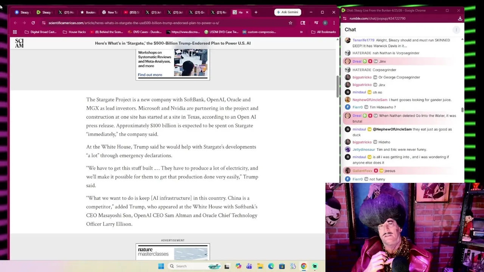
Task: Click username NephewOfUncleSam in chat
Action: (x=370, y=100)
